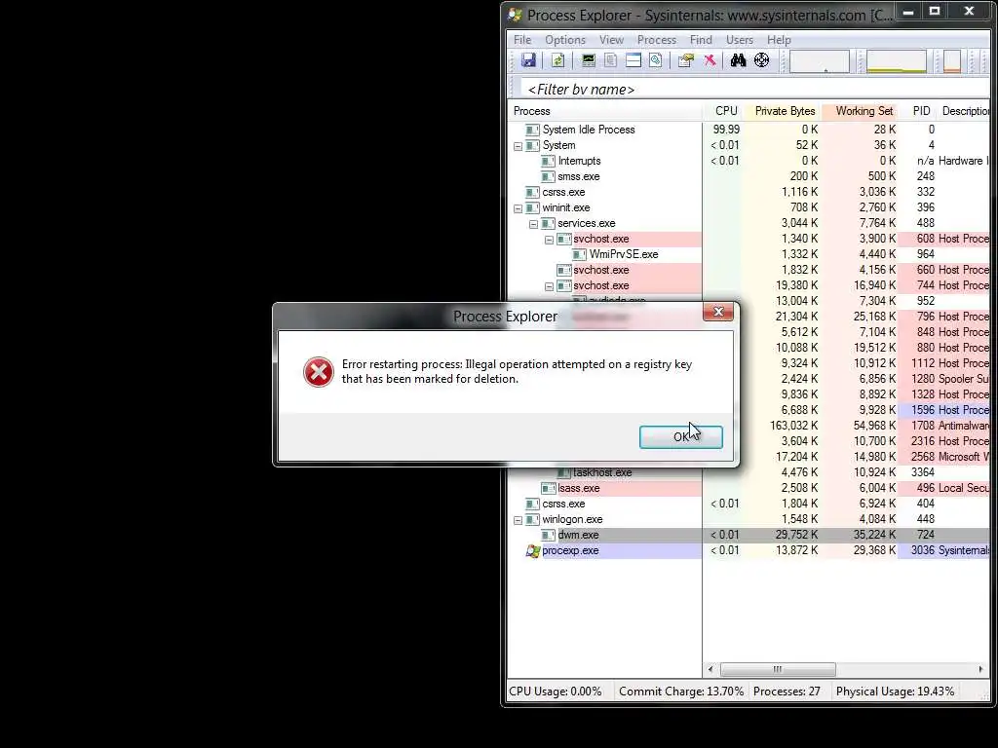This screenshot has height=748, width=998.
Task: Click the Filter by name field
Action: click(x=754, y=90)
